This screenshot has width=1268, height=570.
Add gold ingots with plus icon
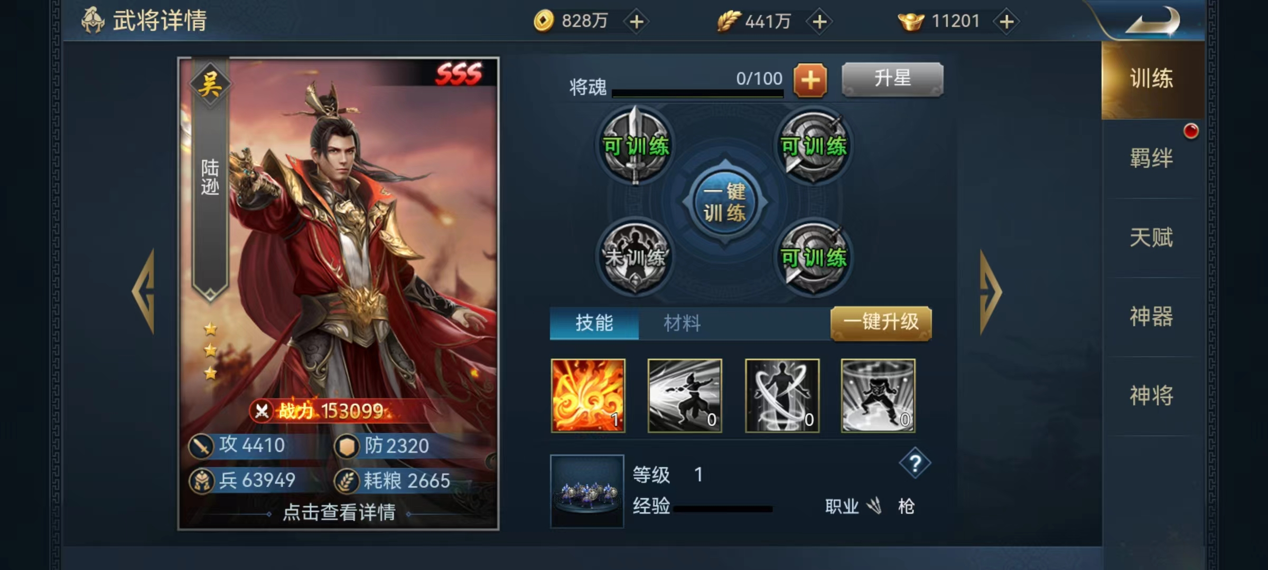coord(1007,22)
